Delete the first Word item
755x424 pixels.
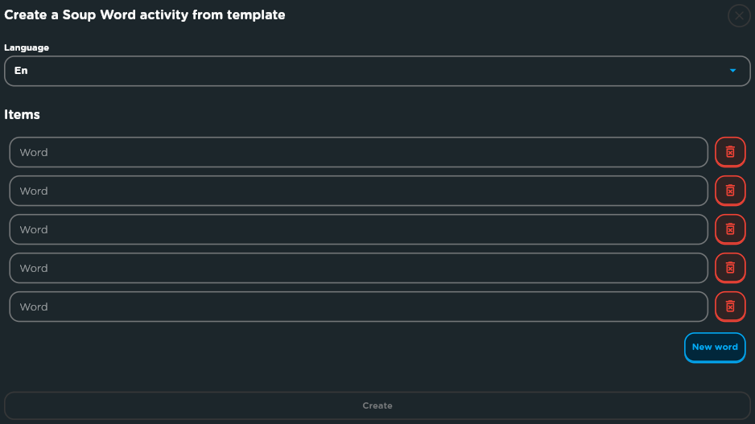pos(730,152)
